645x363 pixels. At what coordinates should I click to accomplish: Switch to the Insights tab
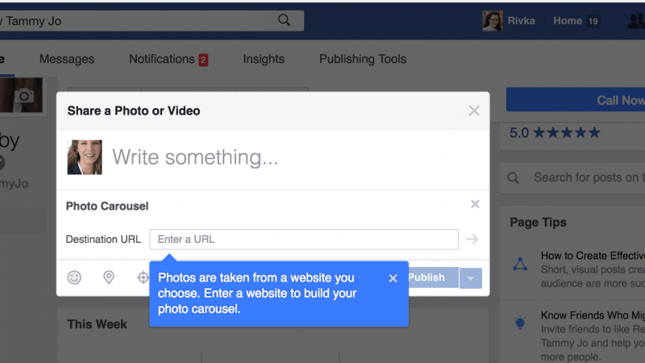(264, 59)
